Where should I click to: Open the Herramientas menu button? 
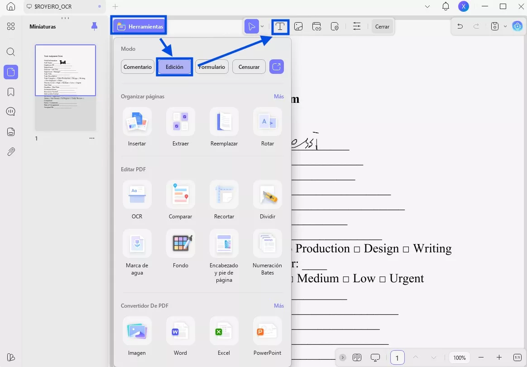point(139,27)
